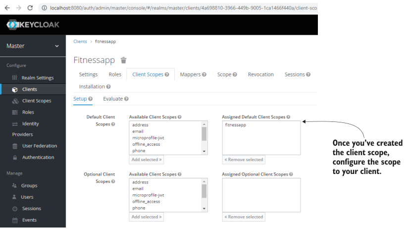Click help icon for Assigned Default Client Scopes
This screenshot has height=229, width=408.
288,117
